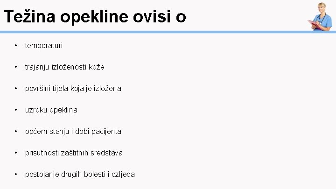The image size is (336, 189).
Task: Click the bullet dot before 'općem stanju'
Action: (x=16, y=132)
